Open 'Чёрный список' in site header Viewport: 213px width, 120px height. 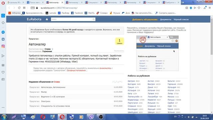(x=181, y=19)
